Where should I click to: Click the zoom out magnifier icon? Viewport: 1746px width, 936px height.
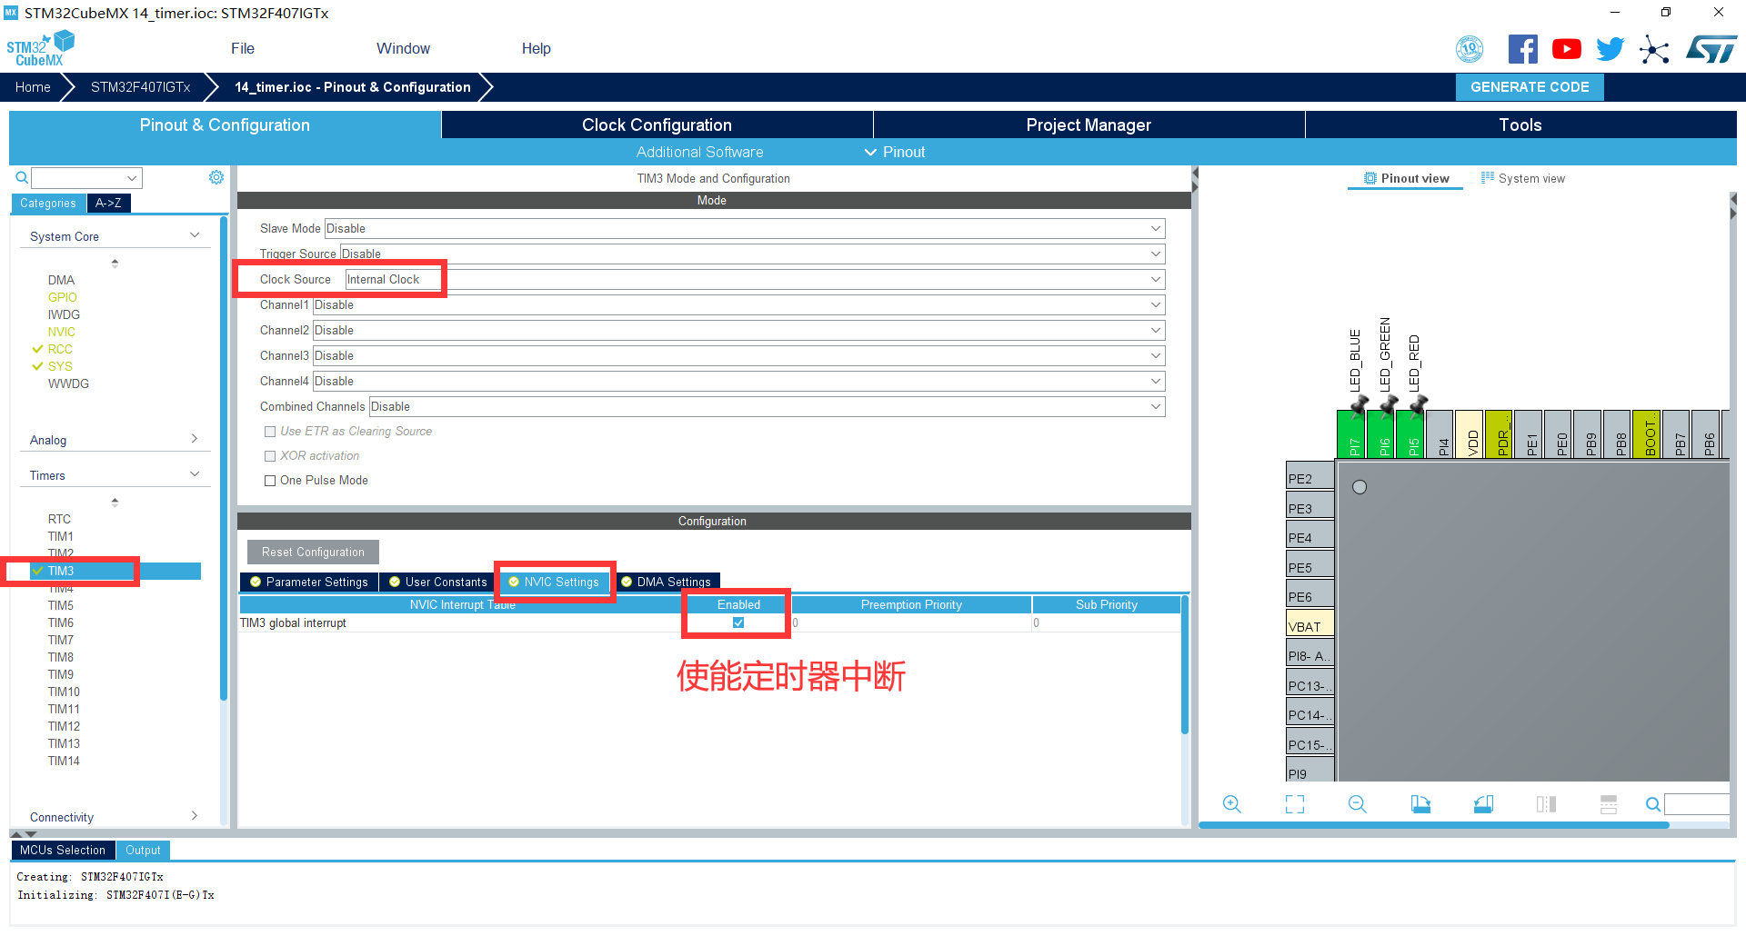coord(1357,804)
